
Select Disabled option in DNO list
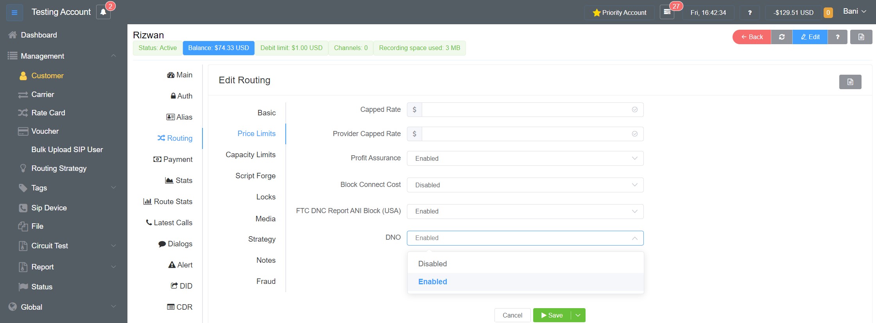(432, 264)
